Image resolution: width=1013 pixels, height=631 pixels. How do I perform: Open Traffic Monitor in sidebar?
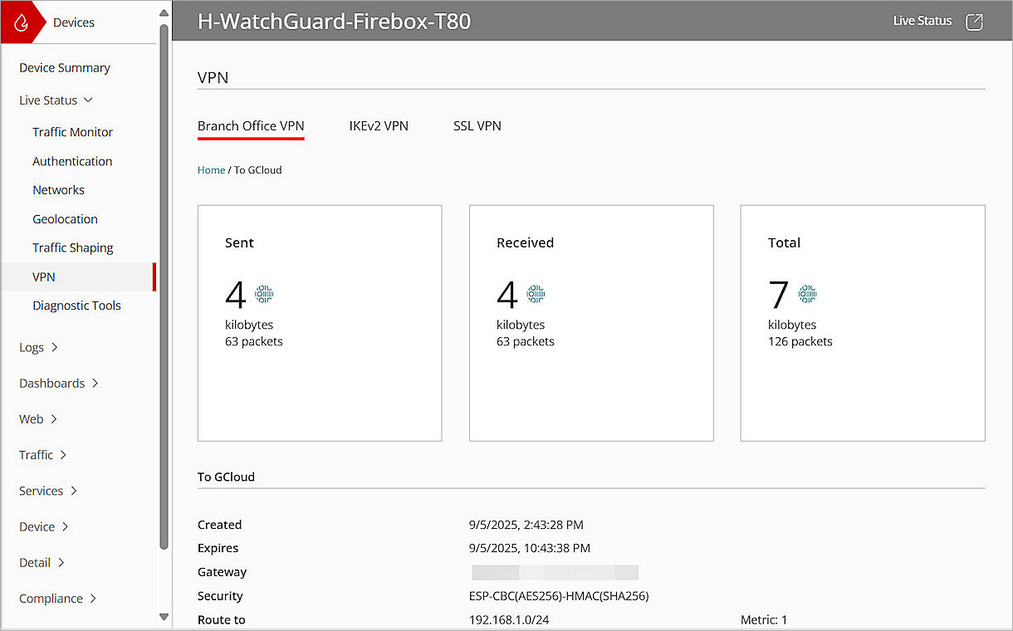coord(73,132)
